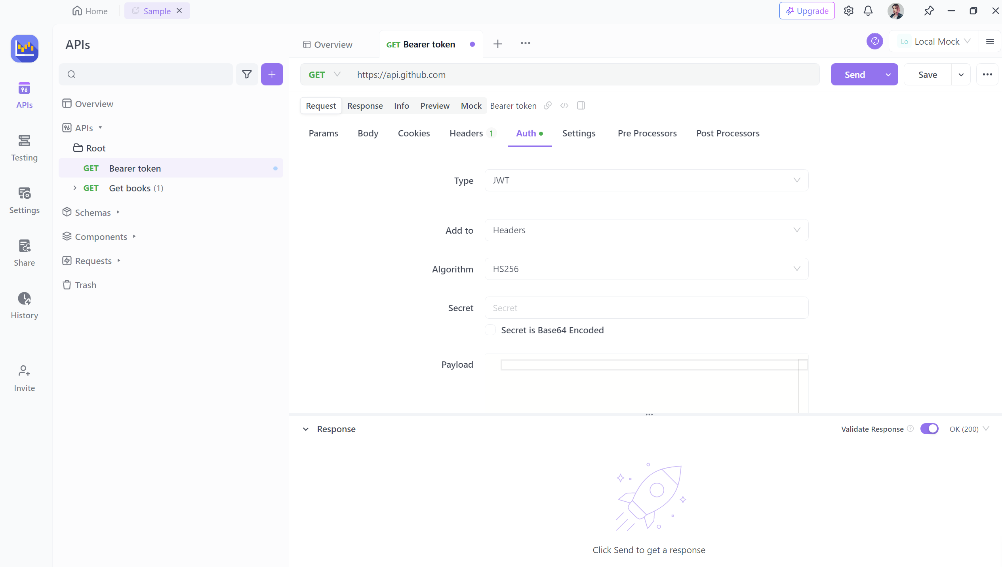
Task: Switch to the Pre Processors tab
Action: tap(647, 133)
